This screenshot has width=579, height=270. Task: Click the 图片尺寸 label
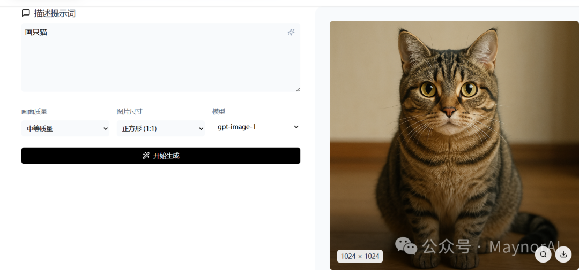coord(130,112)
